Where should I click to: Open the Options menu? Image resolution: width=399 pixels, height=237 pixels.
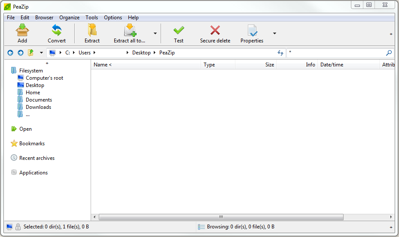[113, 18]
